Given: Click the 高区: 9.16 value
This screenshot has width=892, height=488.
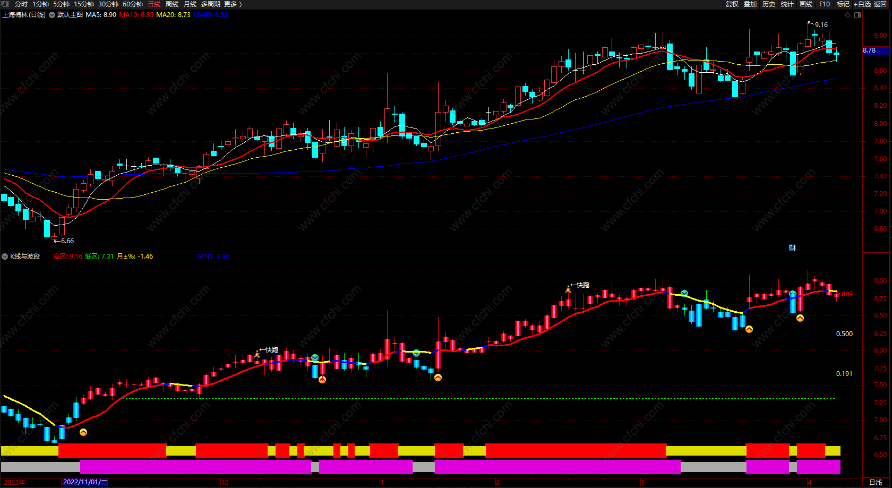Looking at the screenshot, I should click(x=68, y=256).
